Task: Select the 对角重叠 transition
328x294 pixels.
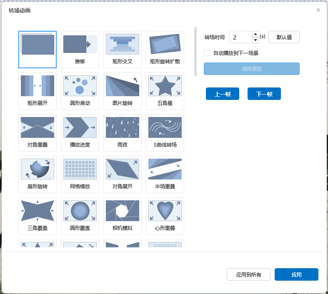Action: pyautogui.click(x=38, y=133)
